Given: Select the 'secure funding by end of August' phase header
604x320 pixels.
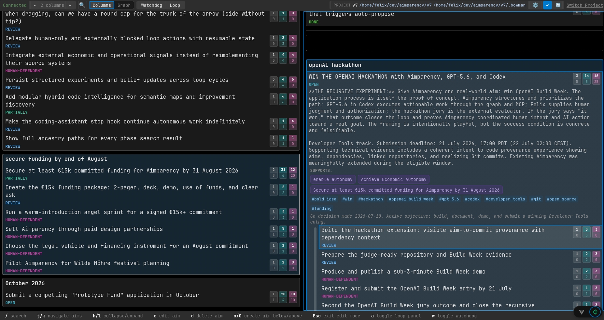Looking at the screenshot, I should tap(151, 159).
